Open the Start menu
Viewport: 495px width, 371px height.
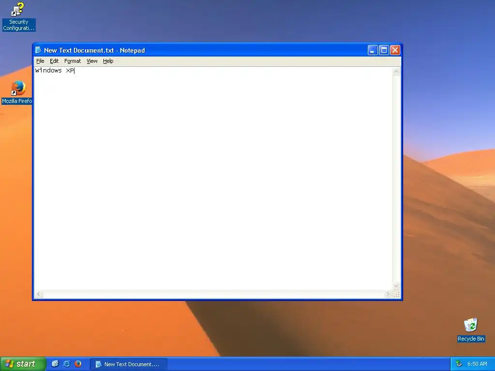point(23,364)
